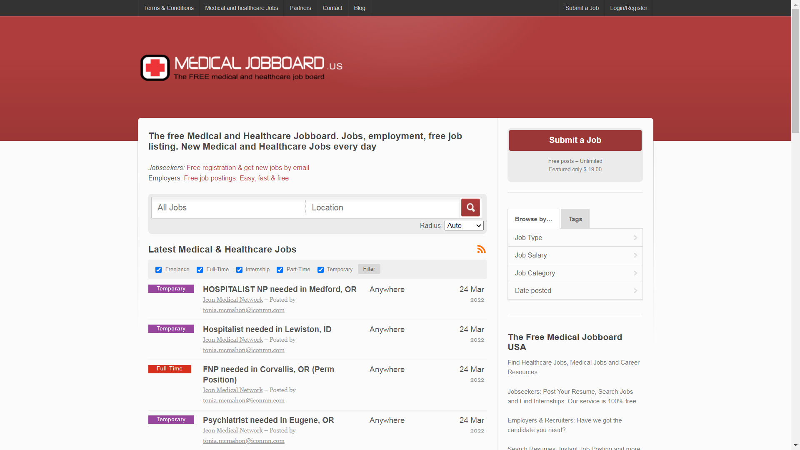Click the Icon Medical Network link

pos(232,299)
